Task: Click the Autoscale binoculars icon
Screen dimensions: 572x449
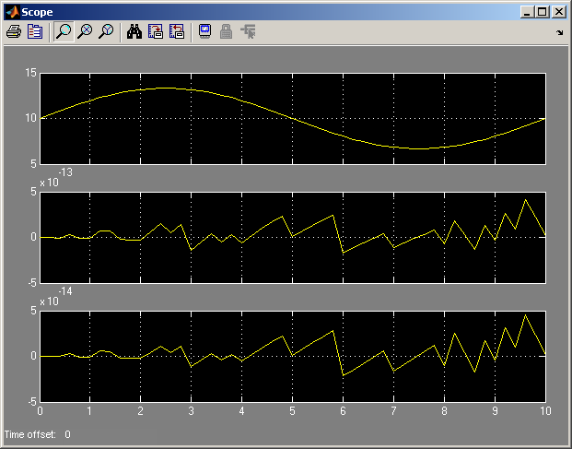Action: coord(134,31)
